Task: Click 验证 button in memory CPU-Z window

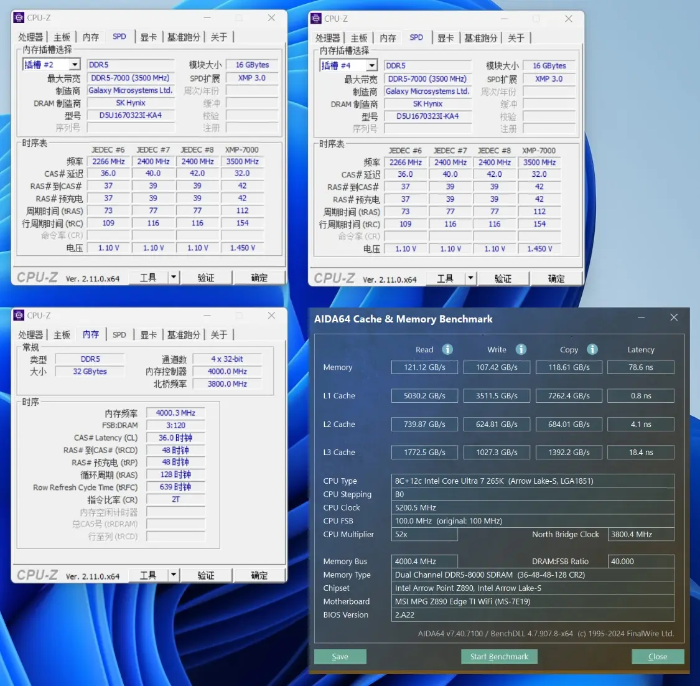Action: coord(206,575)
